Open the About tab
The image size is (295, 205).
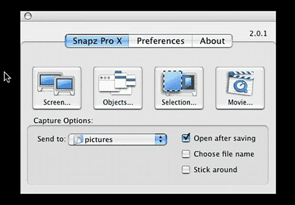point(212,41)
